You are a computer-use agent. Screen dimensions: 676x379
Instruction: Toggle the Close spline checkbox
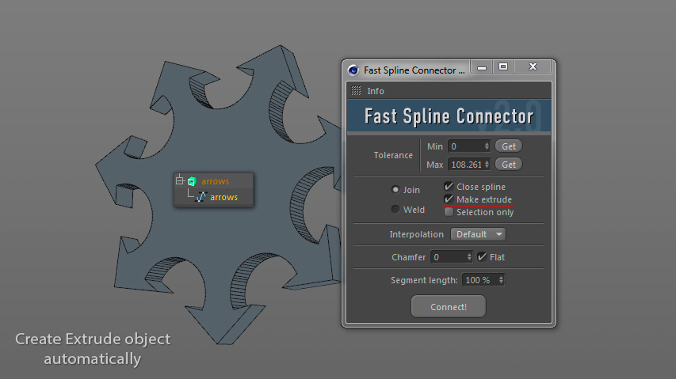click(449, 186)
